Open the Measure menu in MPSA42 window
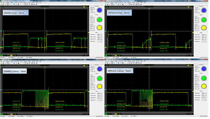The width and height of the screenshot is (210, 119). (129, 2)
